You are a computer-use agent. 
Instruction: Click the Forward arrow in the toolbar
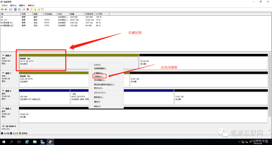pos(6,9)
